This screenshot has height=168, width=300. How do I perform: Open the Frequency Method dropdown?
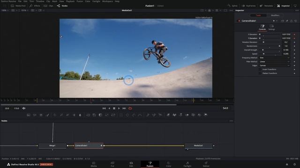pyautogui.click(x=275, y=58)
